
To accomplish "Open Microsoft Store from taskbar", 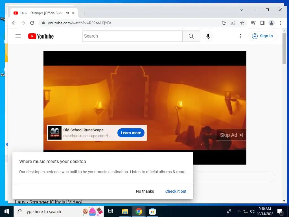I will coord(152,211).
